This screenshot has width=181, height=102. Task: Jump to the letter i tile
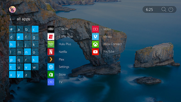coord(20,44)
